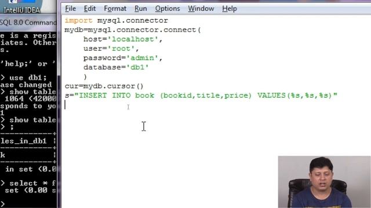Click the closing parenthesis line of connect
Screen dimensions: 371x208
tap(85, 77)
